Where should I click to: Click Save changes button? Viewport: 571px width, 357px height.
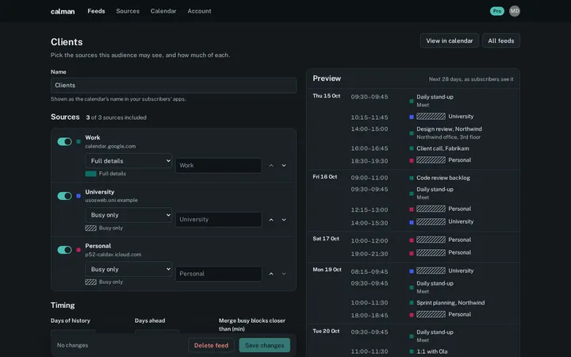264,345
